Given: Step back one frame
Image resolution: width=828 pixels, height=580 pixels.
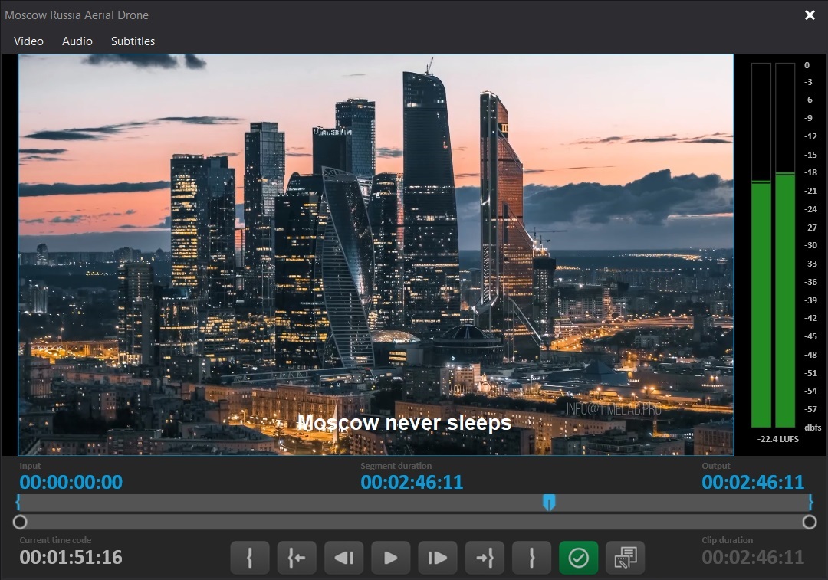Looking at the screenshot, I should point(343,557).
